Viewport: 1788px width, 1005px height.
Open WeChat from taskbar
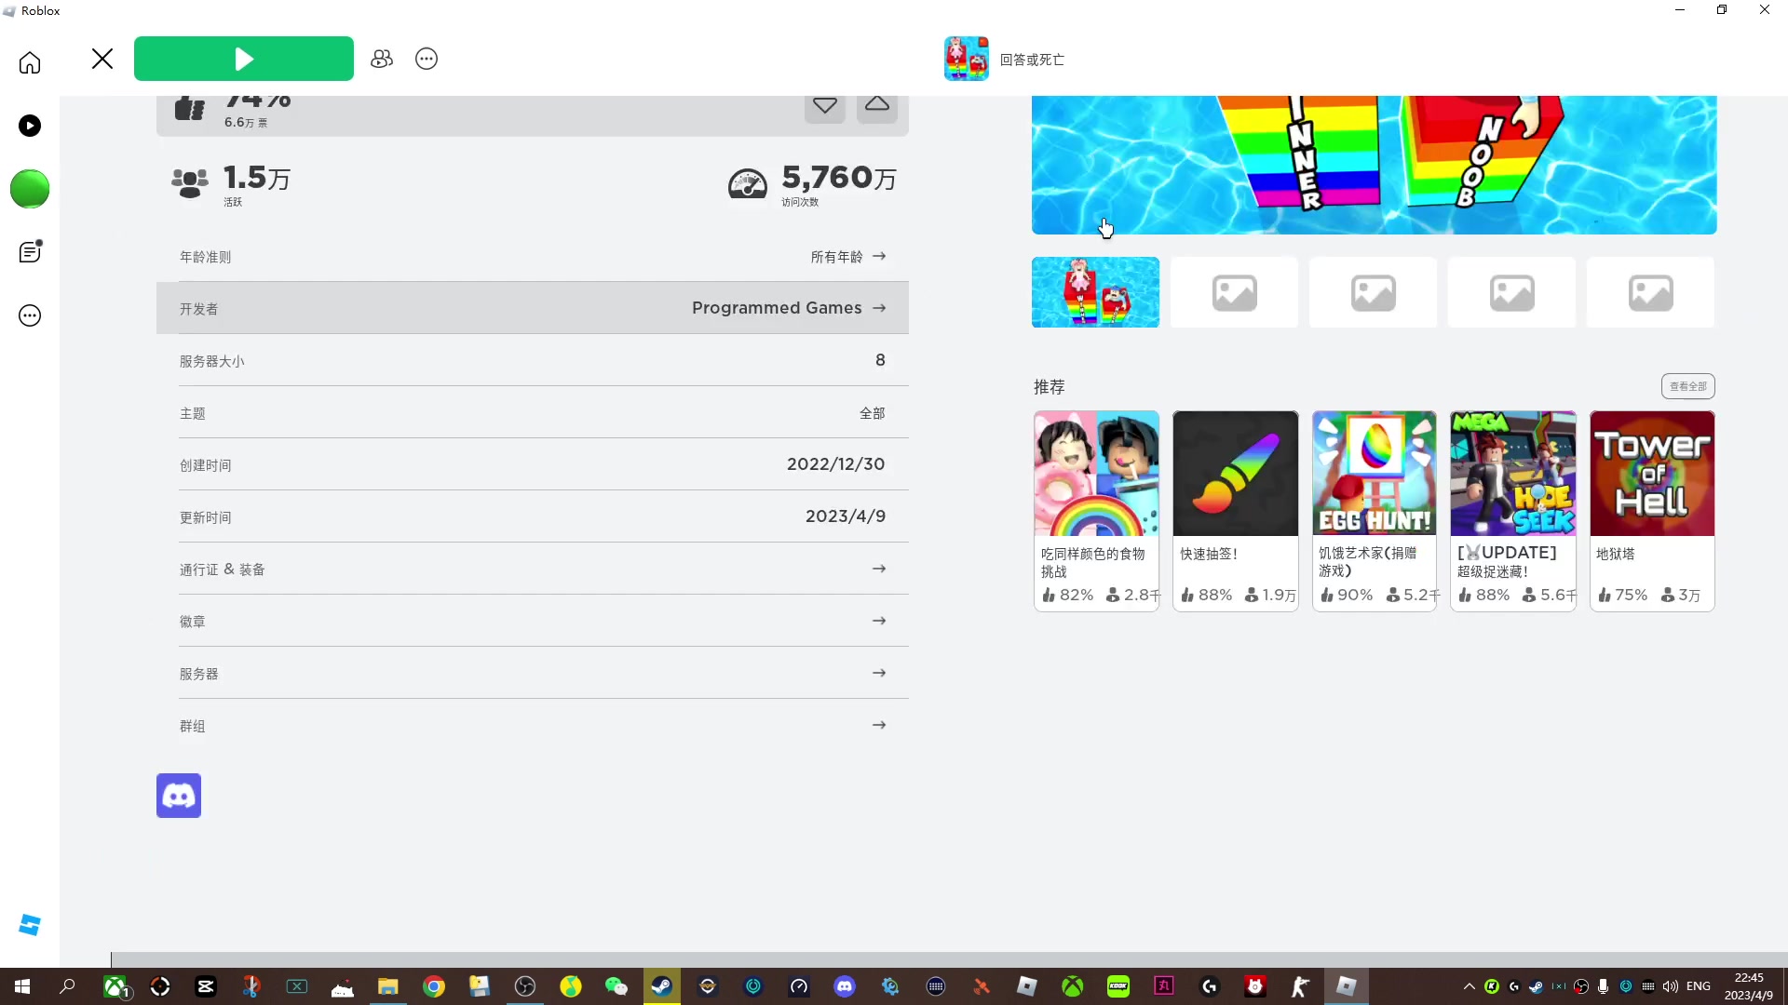pyautogui.click(x=616, y=986)
